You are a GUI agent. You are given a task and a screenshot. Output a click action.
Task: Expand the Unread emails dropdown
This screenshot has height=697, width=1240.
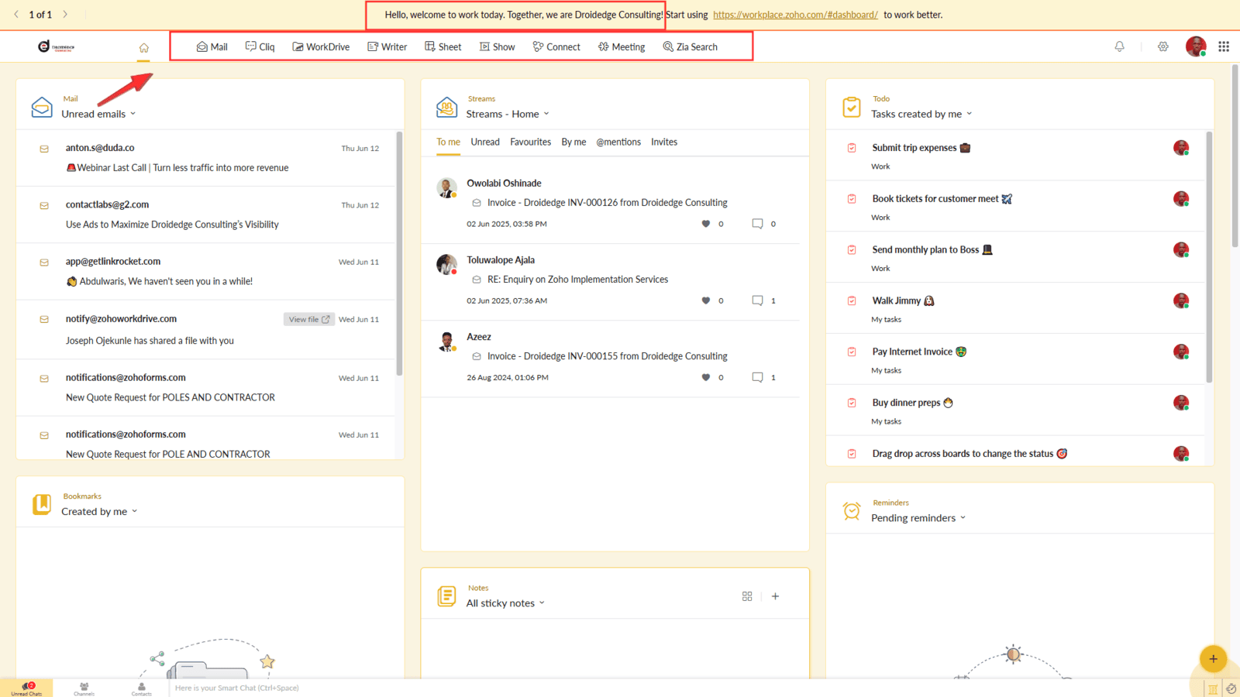tap(98, 114)
